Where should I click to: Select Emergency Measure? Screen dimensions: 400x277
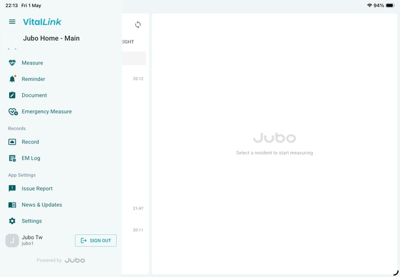tap(47, 111)
